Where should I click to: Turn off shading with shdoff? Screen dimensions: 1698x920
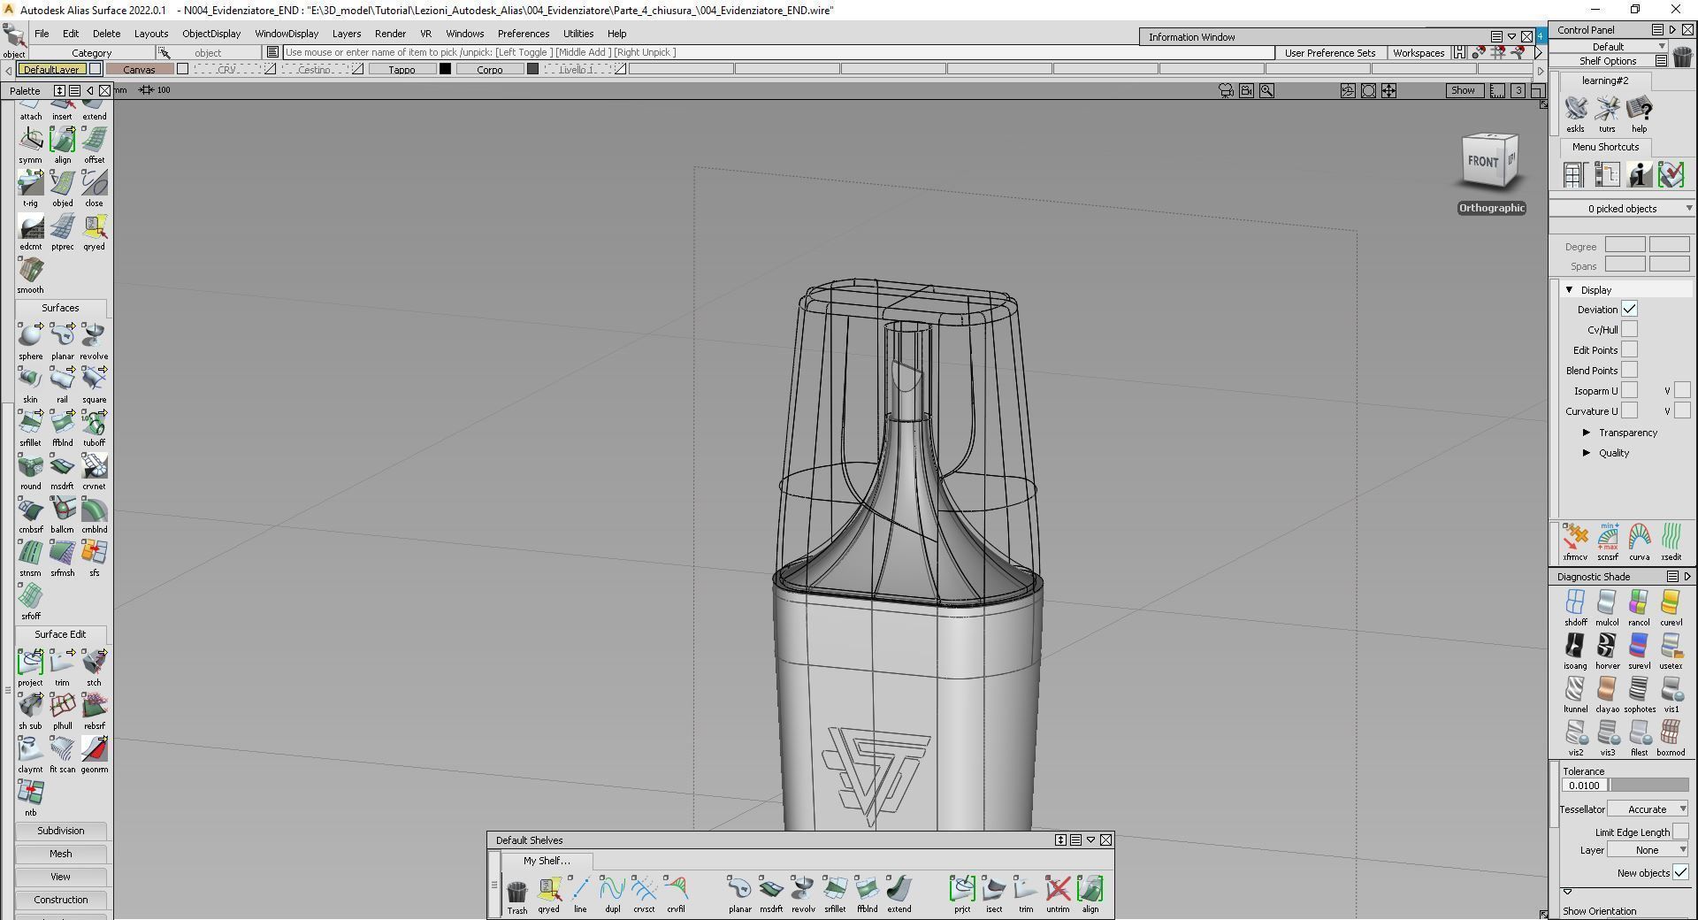[1575, 602]
